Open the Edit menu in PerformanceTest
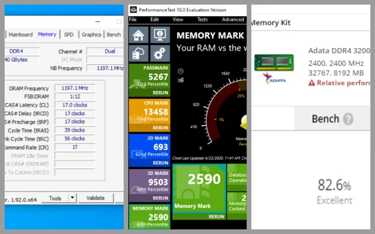 point(154,20)
